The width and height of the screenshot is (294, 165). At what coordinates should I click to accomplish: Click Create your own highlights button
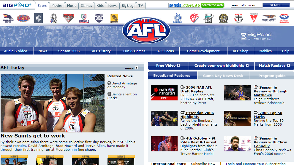[x=222, y=65]
